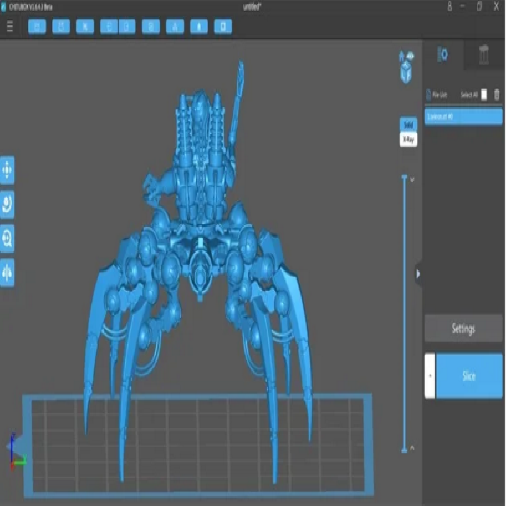Screen dimensions: 506x506
Task: Click the user account icon in title bar
Action: 450,6
